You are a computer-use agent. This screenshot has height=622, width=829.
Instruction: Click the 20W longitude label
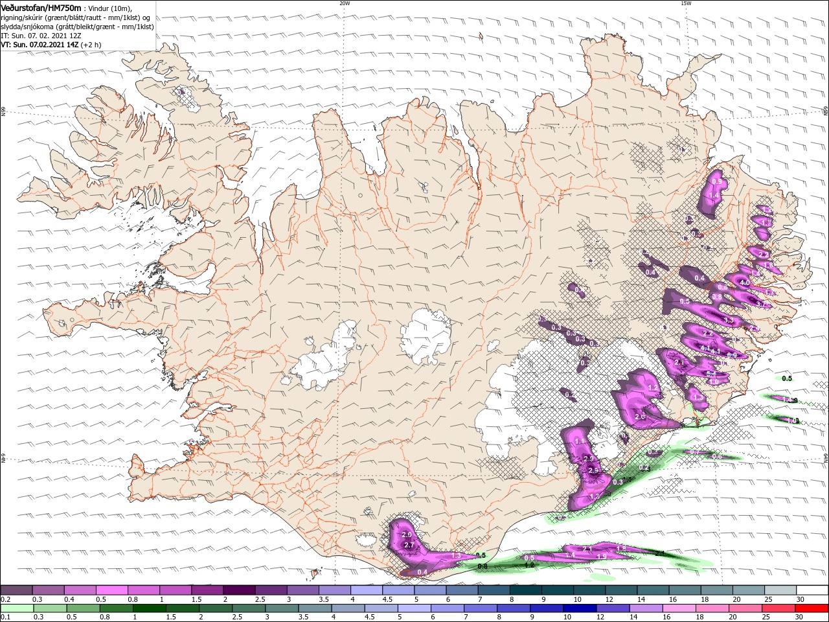345,3
